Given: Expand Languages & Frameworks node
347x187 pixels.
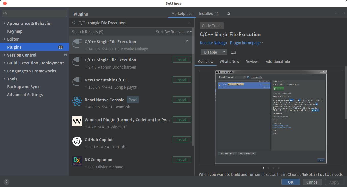Looking at the screenshot, I should click(x=4, y=71).
